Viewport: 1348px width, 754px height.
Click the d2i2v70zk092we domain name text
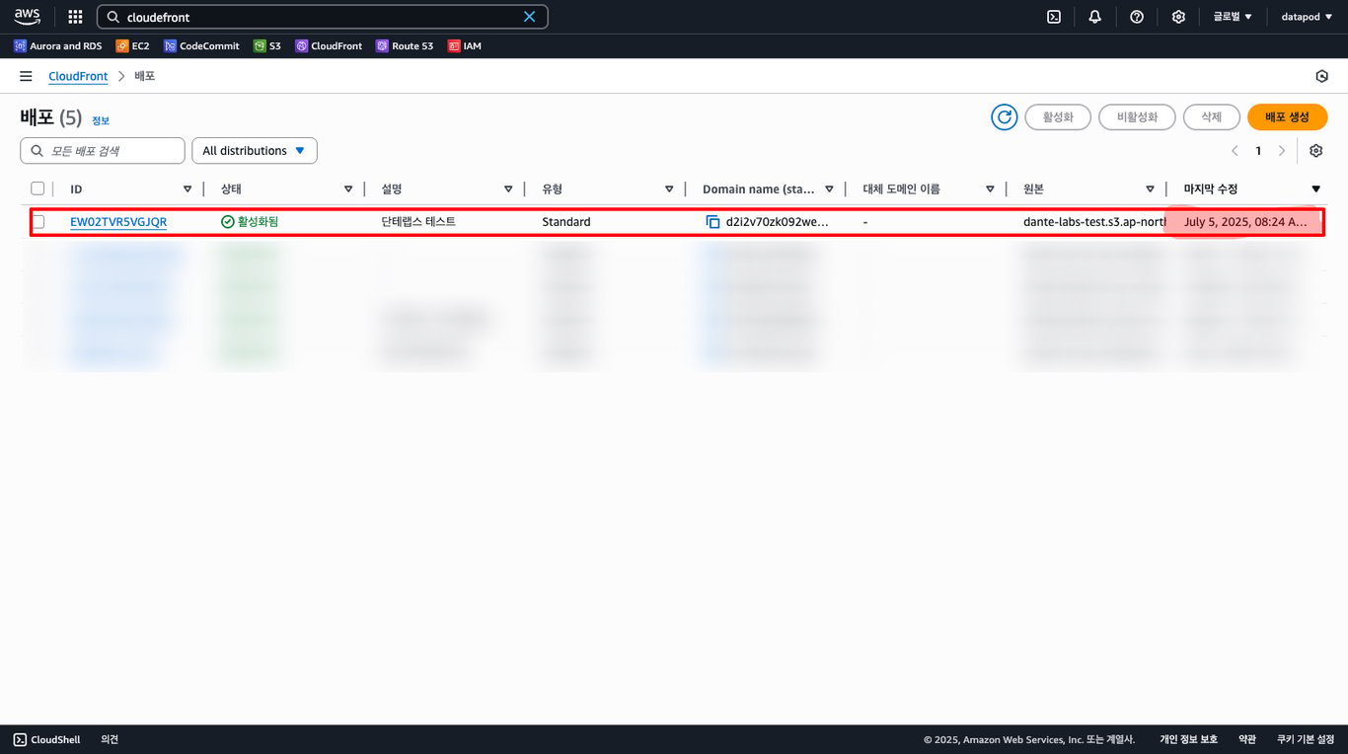[x=778, y=222]
